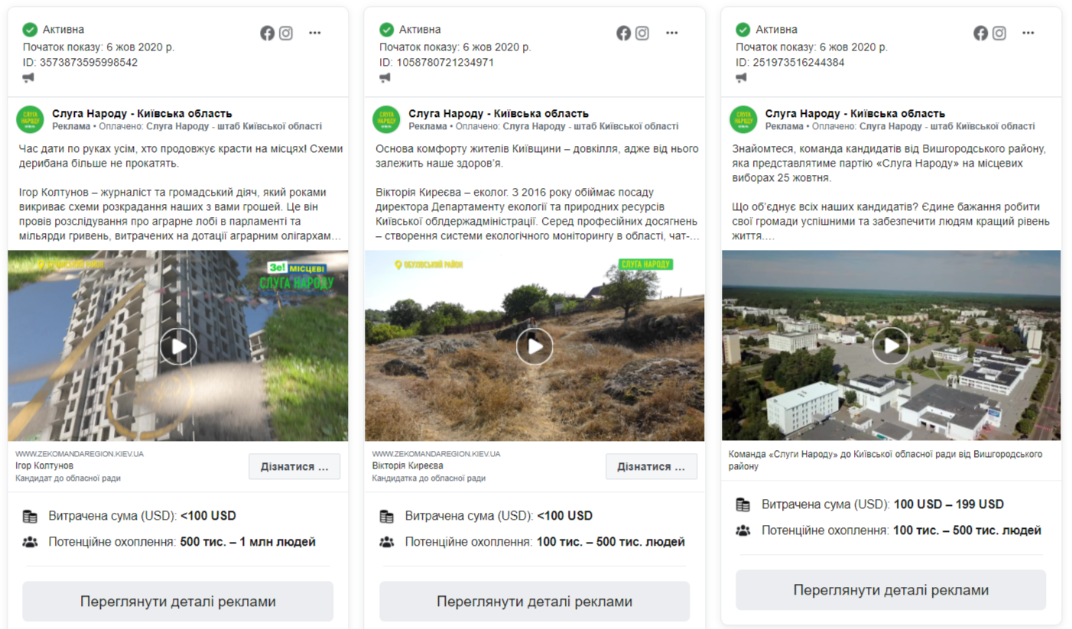Click Facebook icon on first ad card

click(x=267, y=33)
